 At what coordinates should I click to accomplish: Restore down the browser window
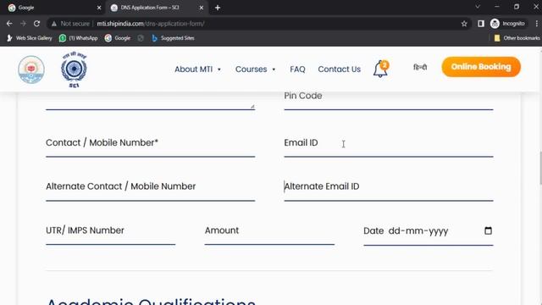click(517, 7)
